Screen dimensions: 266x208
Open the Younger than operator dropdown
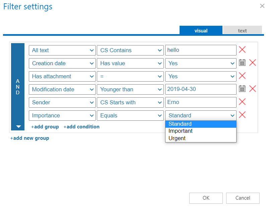pos(130,89)
